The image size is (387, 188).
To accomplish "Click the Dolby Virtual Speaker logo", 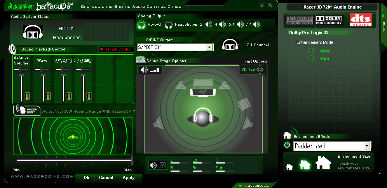I will click(300, 20).
